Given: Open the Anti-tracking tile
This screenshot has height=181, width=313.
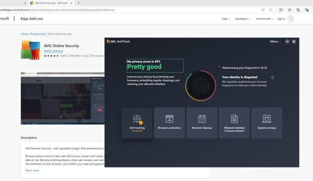Looking at the screenshot, I should 137,123.
